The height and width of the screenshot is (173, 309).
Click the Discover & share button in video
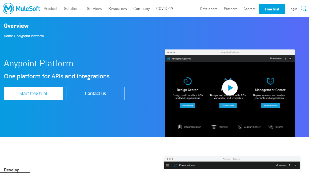[x=228, y=105]
